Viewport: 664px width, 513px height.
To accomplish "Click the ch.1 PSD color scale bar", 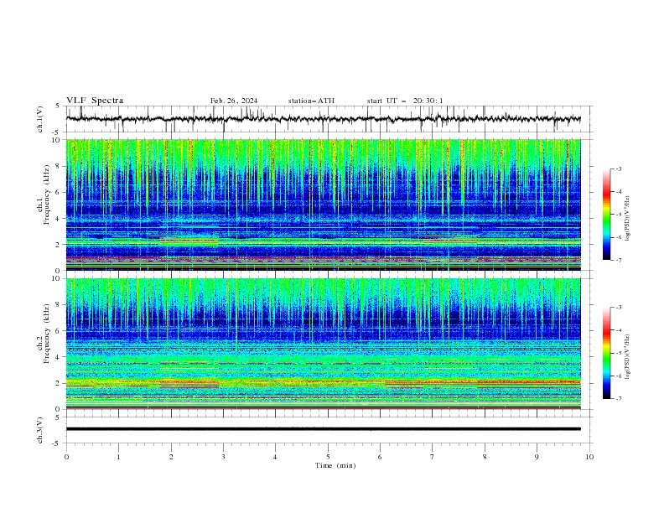I will pos(606,215).
